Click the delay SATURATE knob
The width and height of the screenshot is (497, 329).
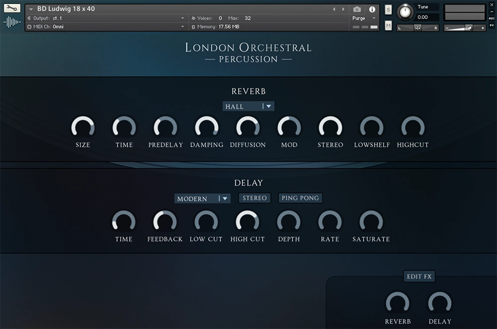pyautogui.click(x=371, y=221)
